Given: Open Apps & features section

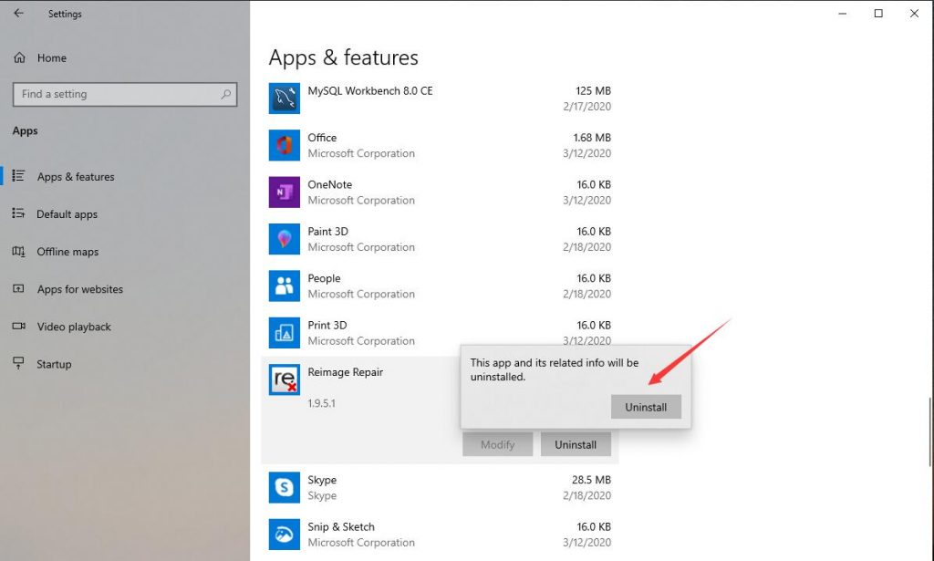Looking at the screenshot, I should [76, 176].
